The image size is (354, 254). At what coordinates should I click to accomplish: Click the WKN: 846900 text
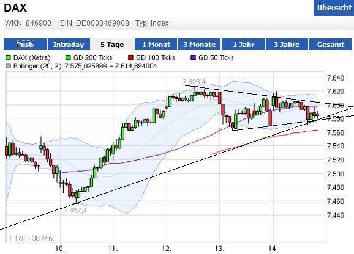(x=28, y=23)
